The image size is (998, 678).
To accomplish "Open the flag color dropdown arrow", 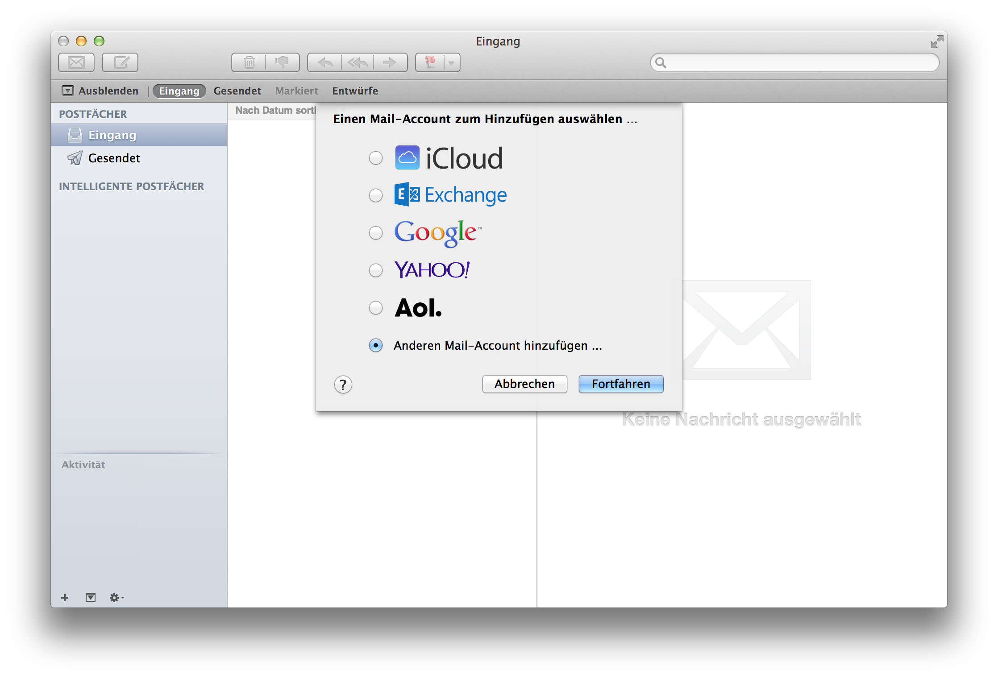I will (x=452, y=63).
